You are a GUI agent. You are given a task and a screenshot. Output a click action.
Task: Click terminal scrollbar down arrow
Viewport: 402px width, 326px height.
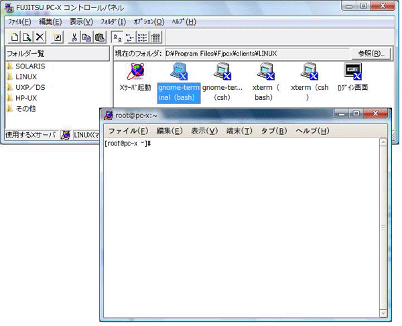pos(383,313)
